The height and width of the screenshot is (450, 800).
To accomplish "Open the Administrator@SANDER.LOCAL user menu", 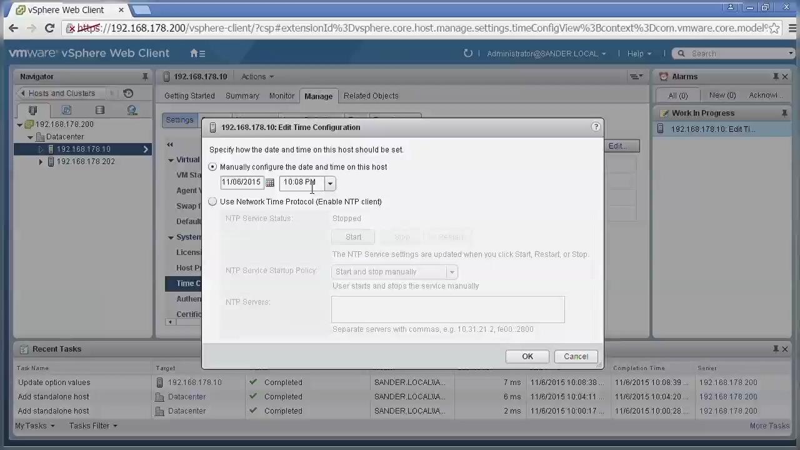I will [546, 53].
